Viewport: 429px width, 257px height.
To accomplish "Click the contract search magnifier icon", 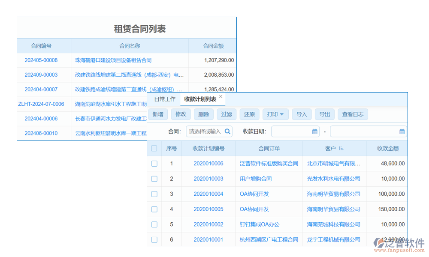I will point(227,131).
